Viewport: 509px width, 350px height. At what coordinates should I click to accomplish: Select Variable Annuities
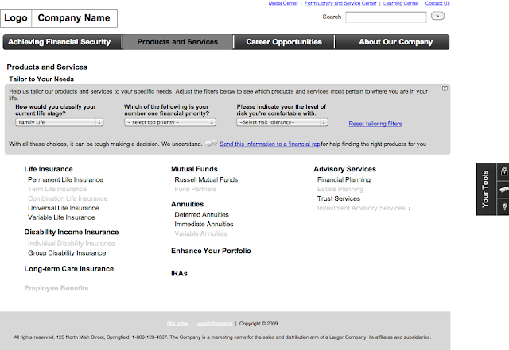point(200,233)
